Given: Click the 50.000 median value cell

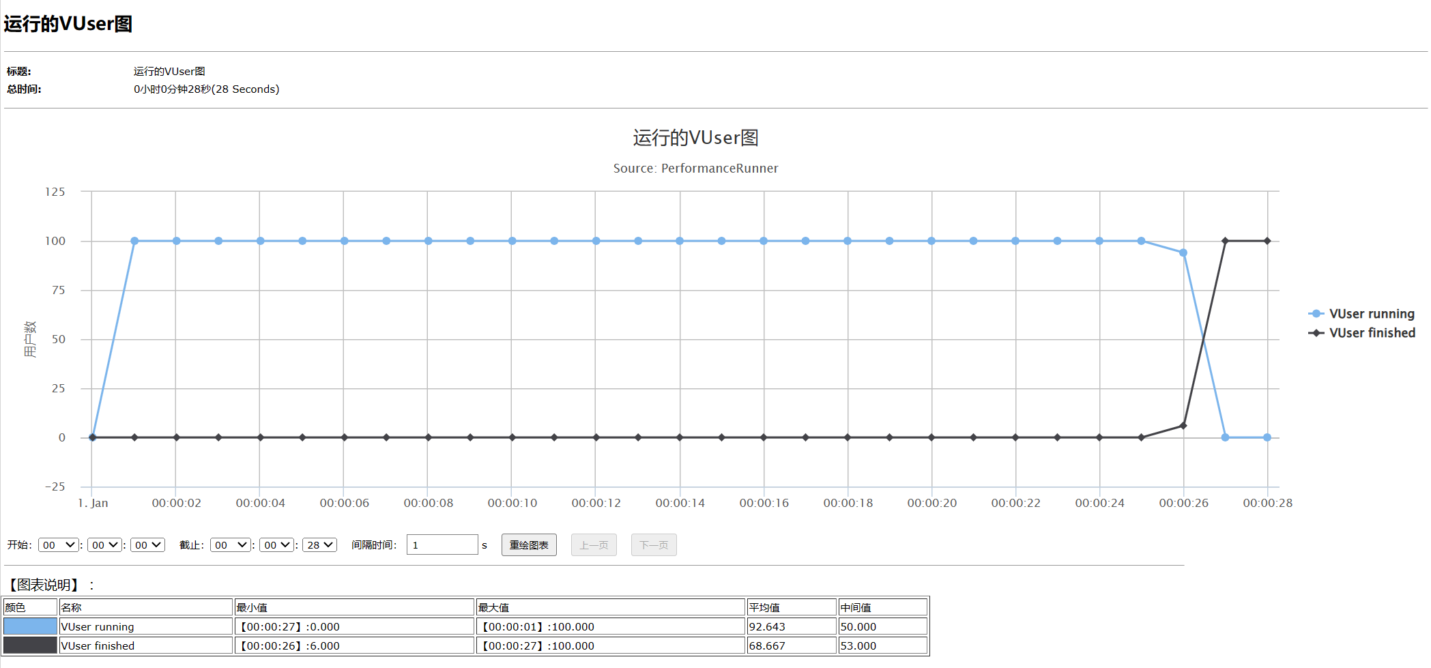Looking at the screenshot, I should [883, 626].
